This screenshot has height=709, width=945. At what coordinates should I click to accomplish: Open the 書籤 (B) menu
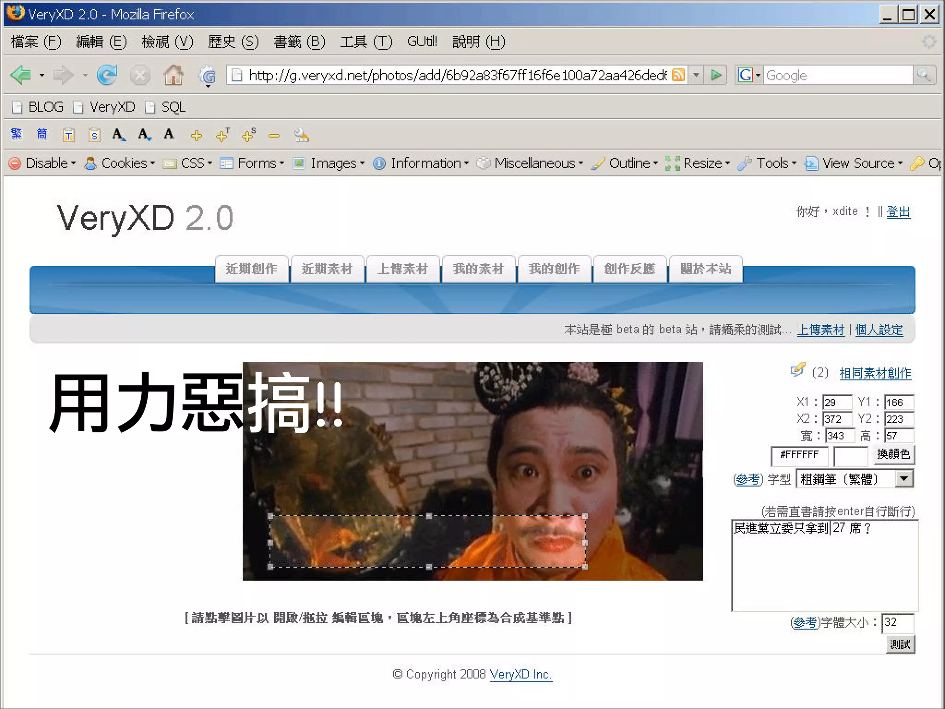[299, 42]
